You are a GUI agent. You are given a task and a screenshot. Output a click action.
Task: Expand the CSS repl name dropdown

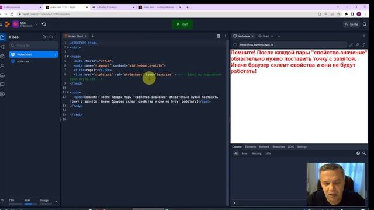coord(36,24)
